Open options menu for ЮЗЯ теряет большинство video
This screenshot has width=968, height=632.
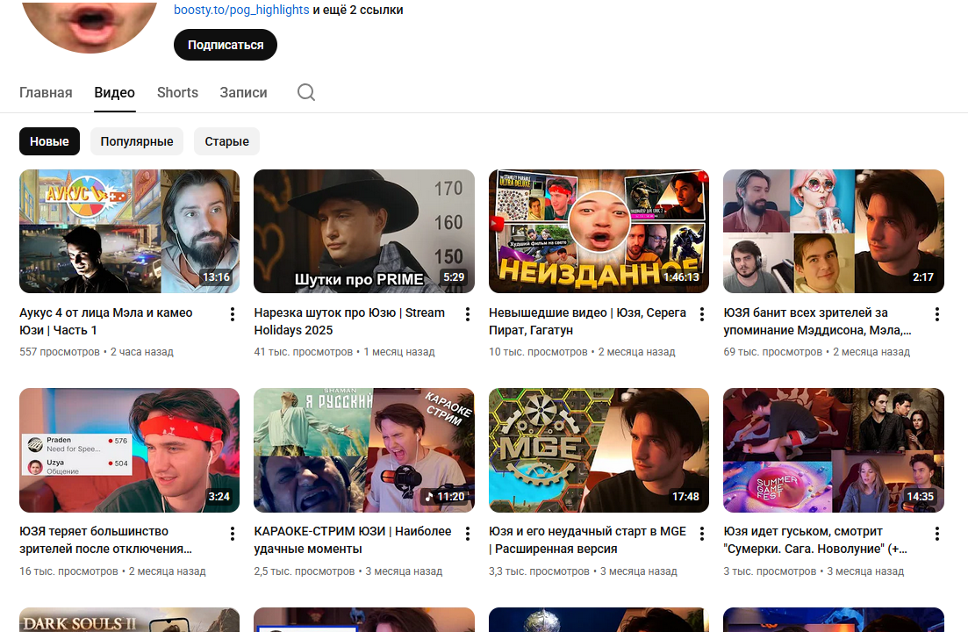(x=232, y=534)
